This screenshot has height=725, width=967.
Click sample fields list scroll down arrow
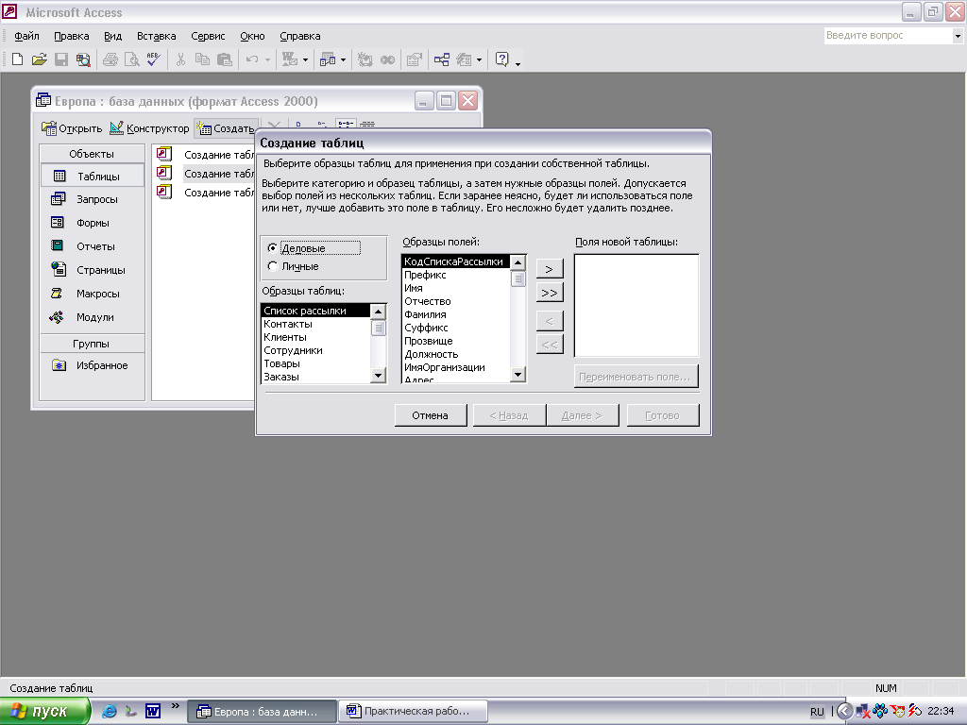click(518, 374)
